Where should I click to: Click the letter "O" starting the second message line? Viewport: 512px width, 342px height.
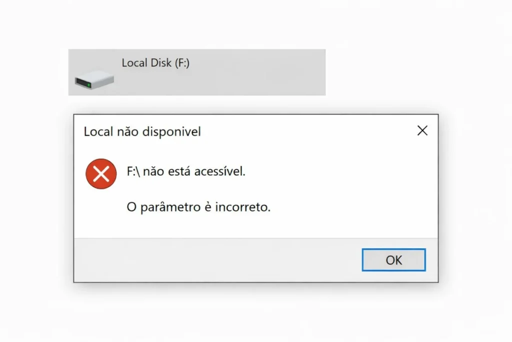(131, 207)
